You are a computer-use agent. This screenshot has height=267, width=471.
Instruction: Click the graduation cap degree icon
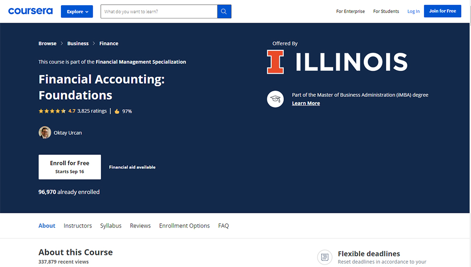pyautogui.click(x=275, y=99)
